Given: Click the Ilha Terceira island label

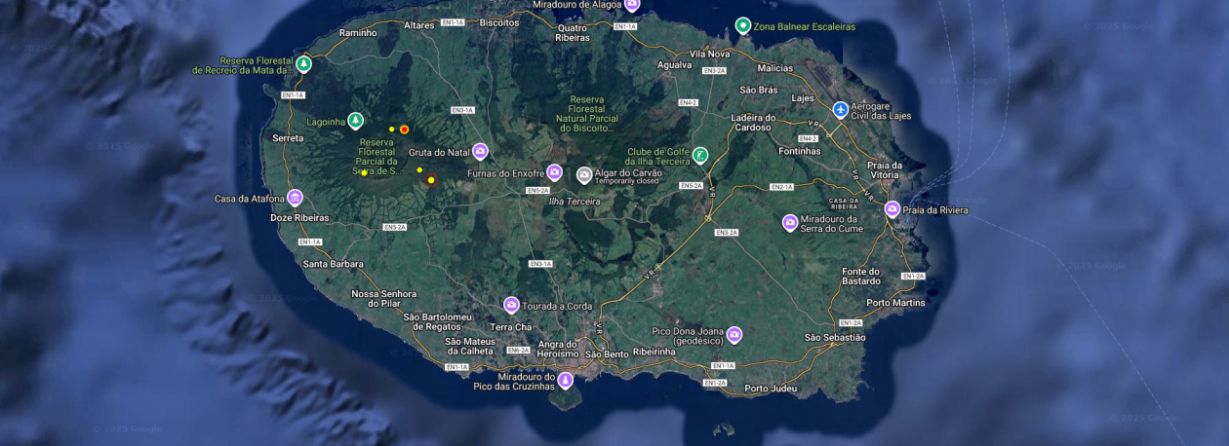Looking at the screenshot, I should pos(574,202).
